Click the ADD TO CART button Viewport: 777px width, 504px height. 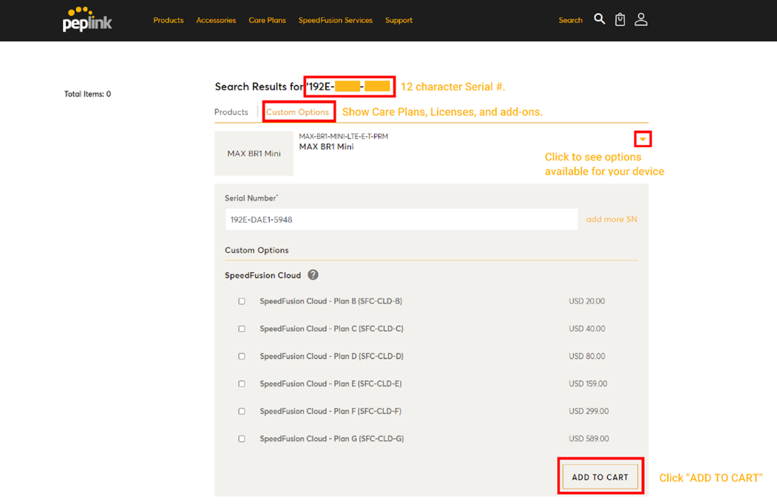(x=600, y=477)
